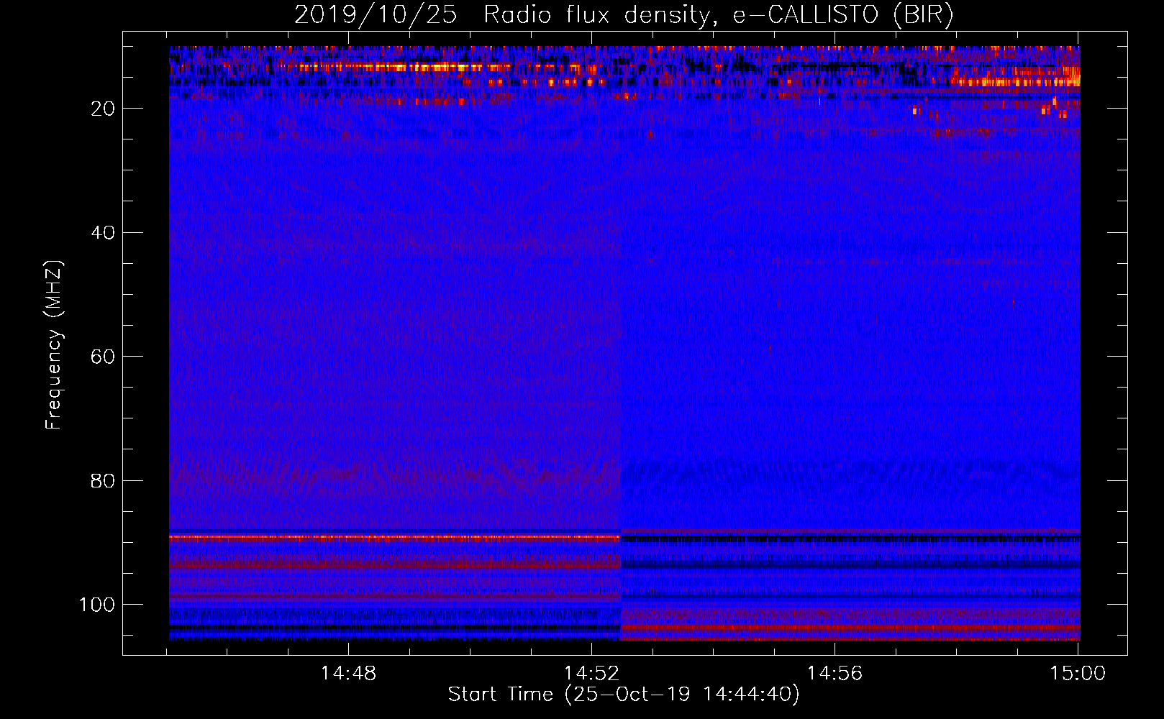Click the 40 frequency tick label
1164x719 pixels.
tap(103, 233)
